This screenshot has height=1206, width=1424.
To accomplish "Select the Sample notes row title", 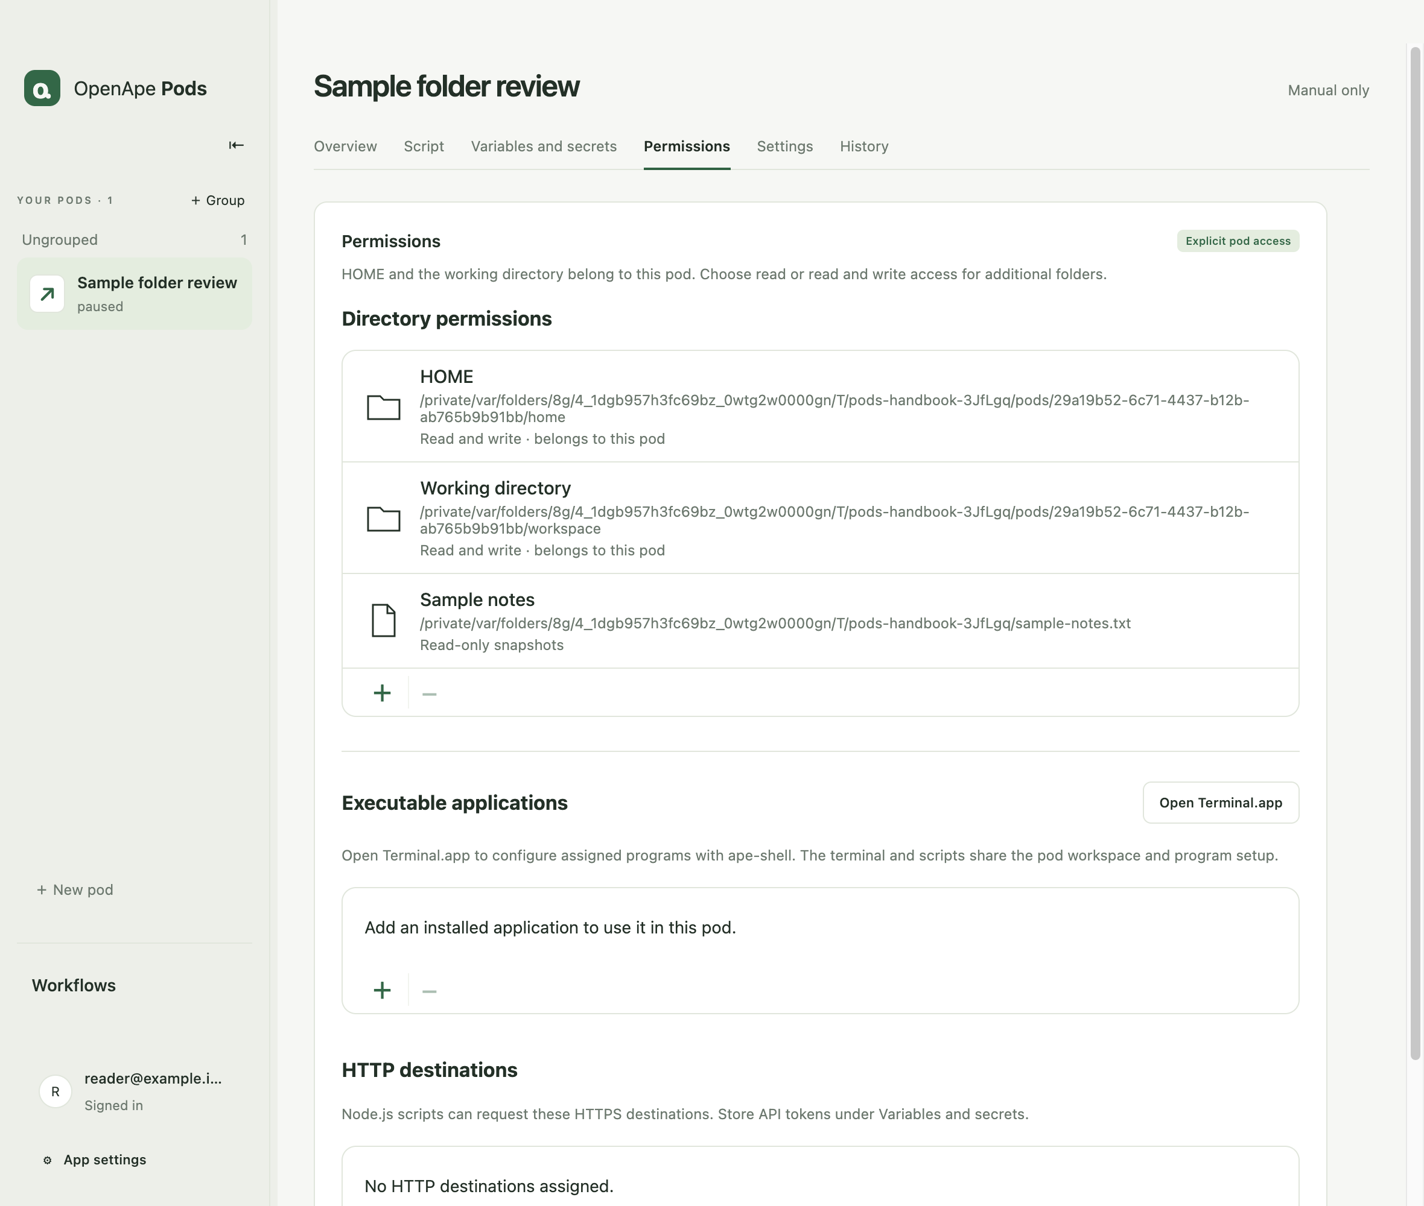I will tap(477, 599).
